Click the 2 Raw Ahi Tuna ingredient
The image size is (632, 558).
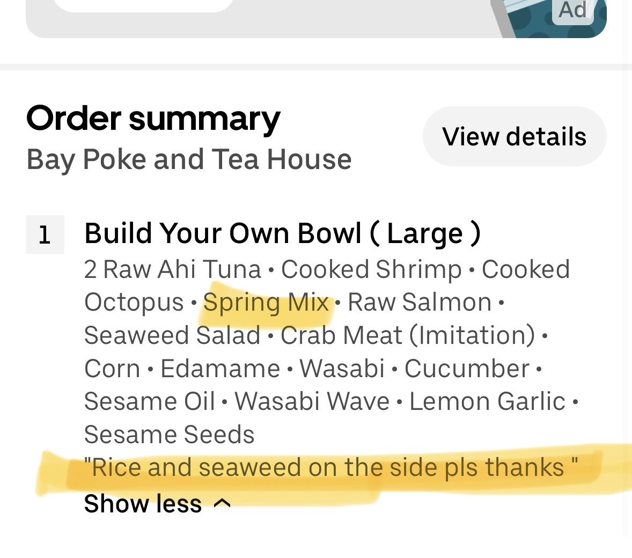tap(172, 269)
